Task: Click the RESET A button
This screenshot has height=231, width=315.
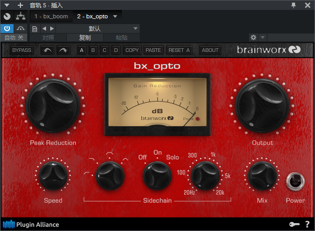Action: click(x=179, y=50)
